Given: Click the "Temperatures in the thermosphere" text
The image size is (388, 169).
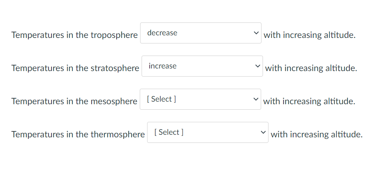Looking at the screenshot, I should (78, 135).
